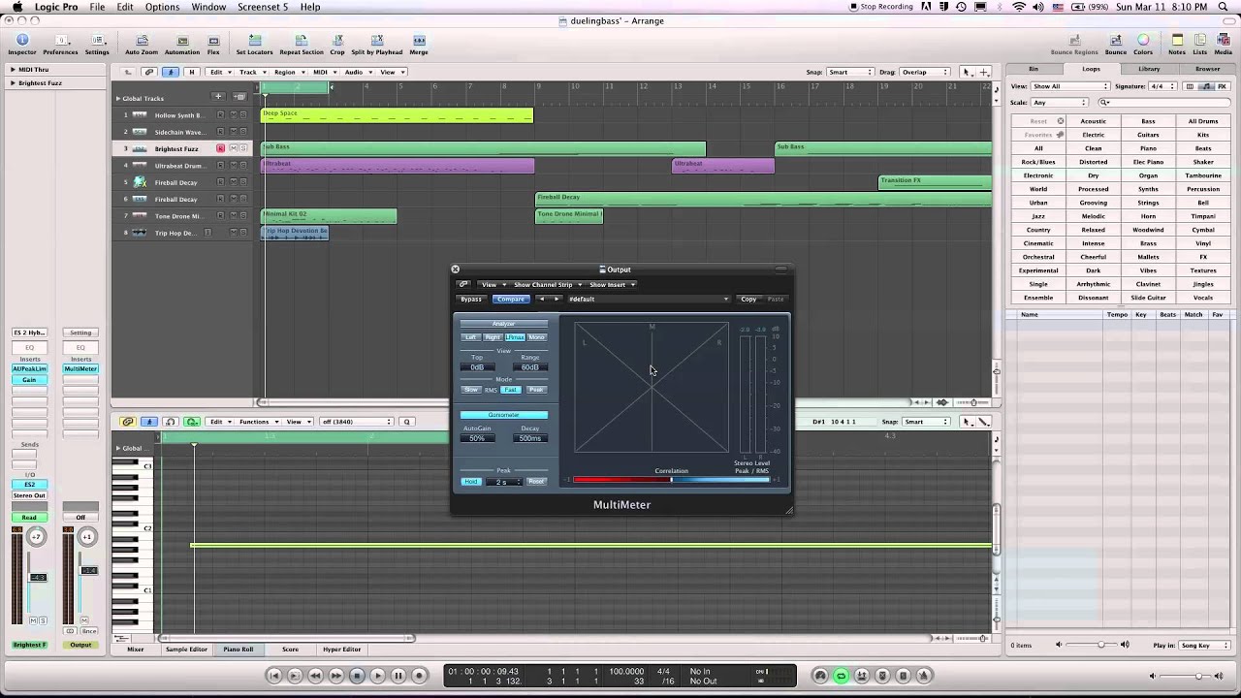Open the Arrange Region local menu
Viewport: 1241px width, 698px height.
287,72
